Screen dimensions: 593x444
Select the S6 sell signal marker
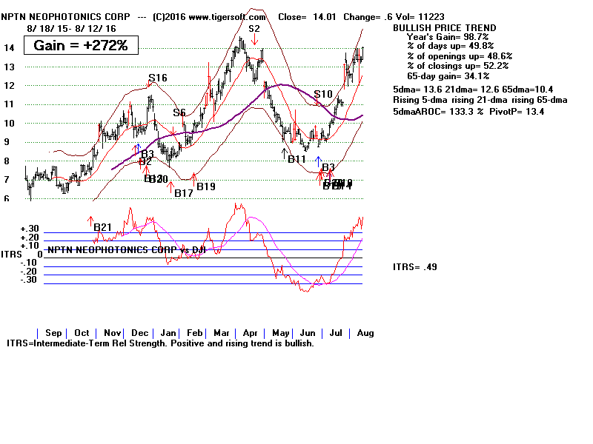point(179,113)
